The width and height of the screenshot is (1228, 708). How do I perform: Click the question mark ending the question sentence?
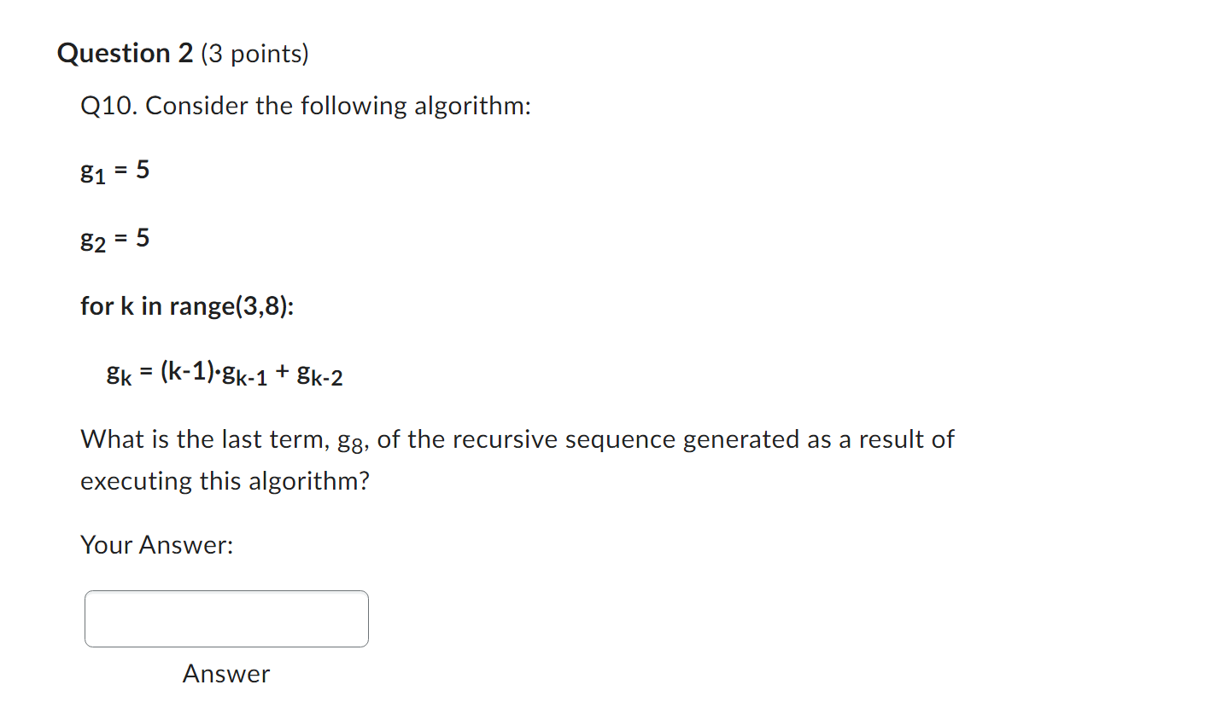pos(365,480)
